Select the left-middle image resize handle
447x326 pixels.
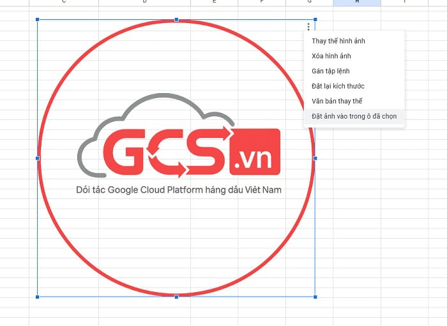pos(38,158)
